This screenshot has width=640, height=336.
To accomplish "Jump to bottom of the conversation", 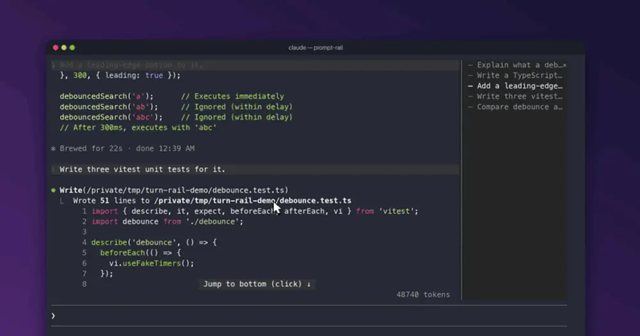I will (257, 284).
